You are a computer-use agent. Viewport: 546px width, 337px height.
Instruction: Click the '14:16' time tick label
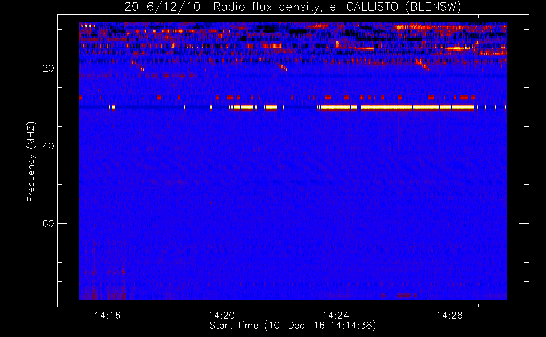108,315
